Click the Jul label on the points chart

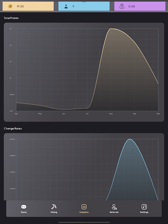pyautogui.click(x=87, y=114)
